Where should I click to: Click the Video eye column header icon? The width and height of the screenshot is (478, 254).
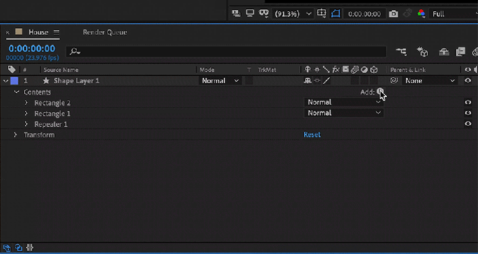[468, 70]
